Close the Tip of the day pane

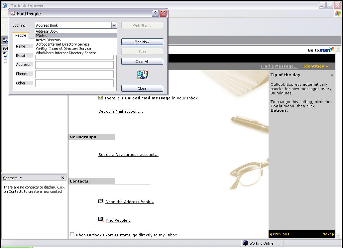[332, 75]
